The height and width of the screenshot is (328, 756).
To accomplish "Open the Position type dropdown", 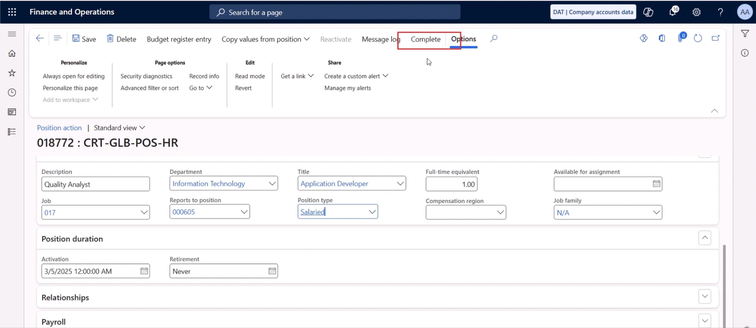I will coord(372,212).
